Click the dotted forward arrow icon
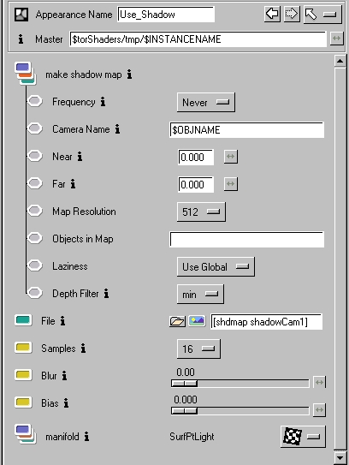The width and height of the screenshot is (349, 465). click(x=292, y=14)
